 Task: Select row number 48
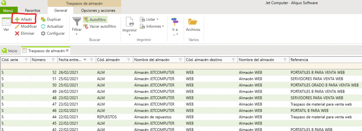tap(181, 98)
